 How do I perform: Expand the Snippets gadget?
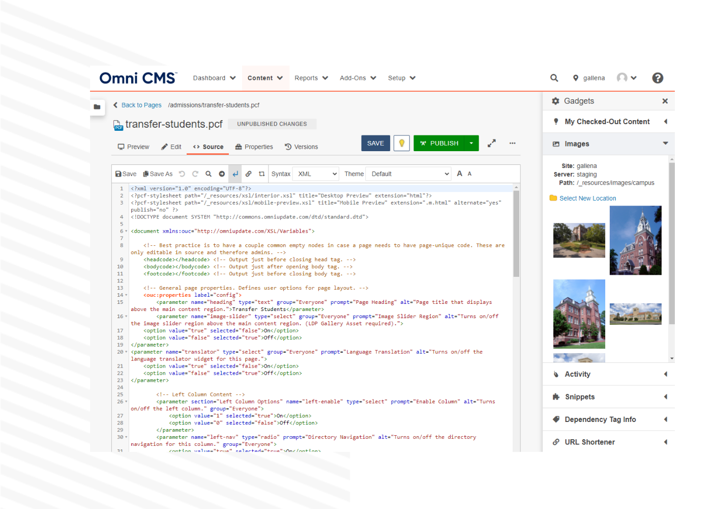[x=609, y=397]
